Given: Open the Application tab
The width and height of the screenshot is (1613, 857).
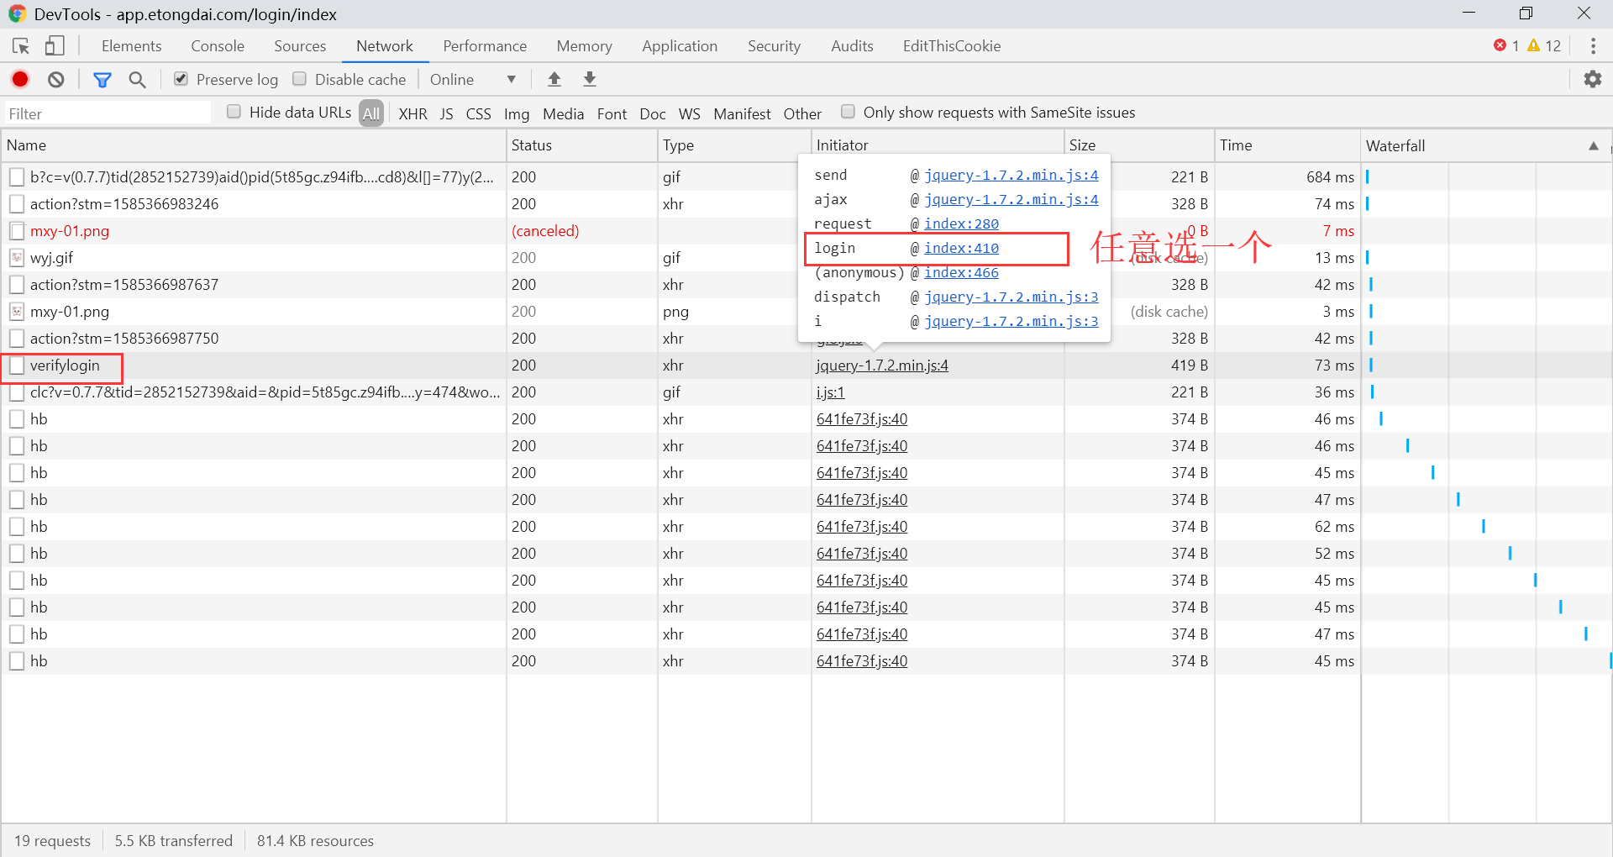Looking at the screenshot, I should pyautogui.click(x=680, y=46).
